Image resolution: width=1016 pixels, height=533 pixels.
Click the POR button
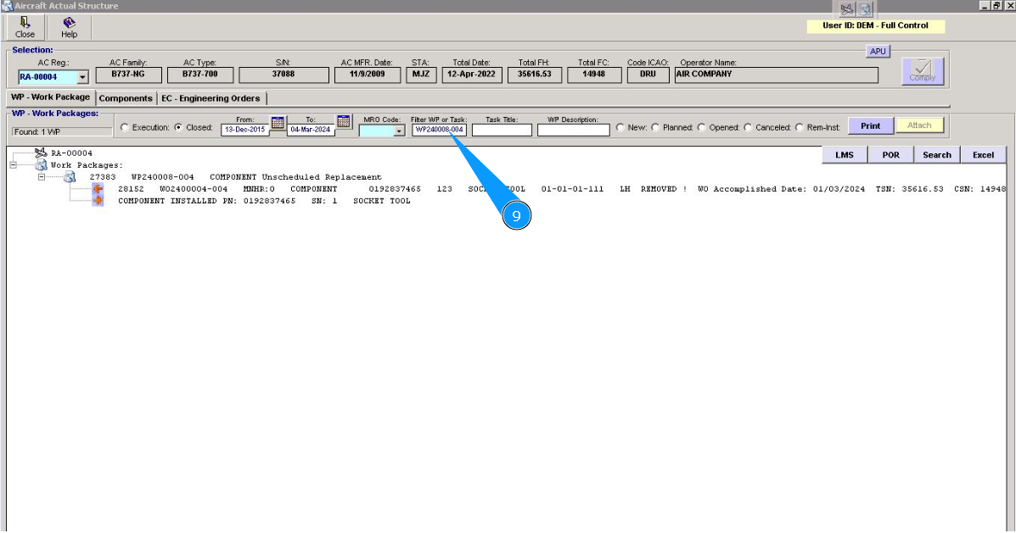click(x=891, y=154)
